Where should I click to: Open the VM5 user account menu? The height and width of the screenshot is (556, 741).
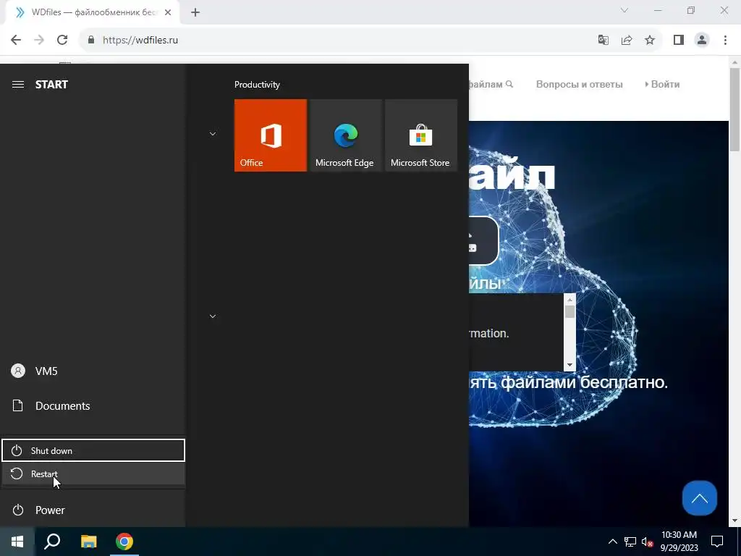click(93, 371)
